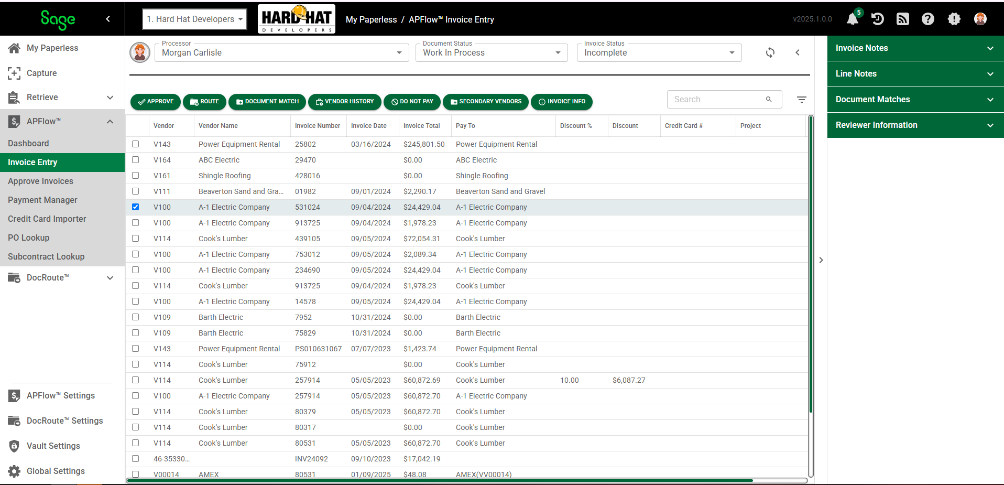Open the APFlow Dashboard
The height and width of the screenshot is (485, 1004).
pos(28,144)
